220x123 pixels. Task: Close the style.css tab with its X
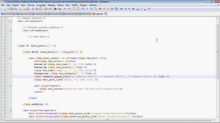click(90, 14)
